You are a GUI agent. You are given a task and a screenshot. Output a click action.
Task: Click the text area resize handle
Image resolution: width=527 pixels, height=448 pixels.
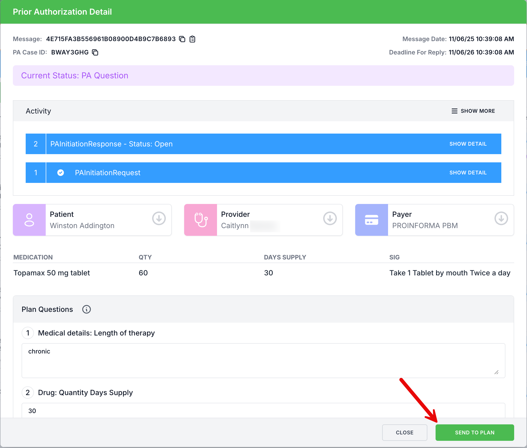(496, 372)
